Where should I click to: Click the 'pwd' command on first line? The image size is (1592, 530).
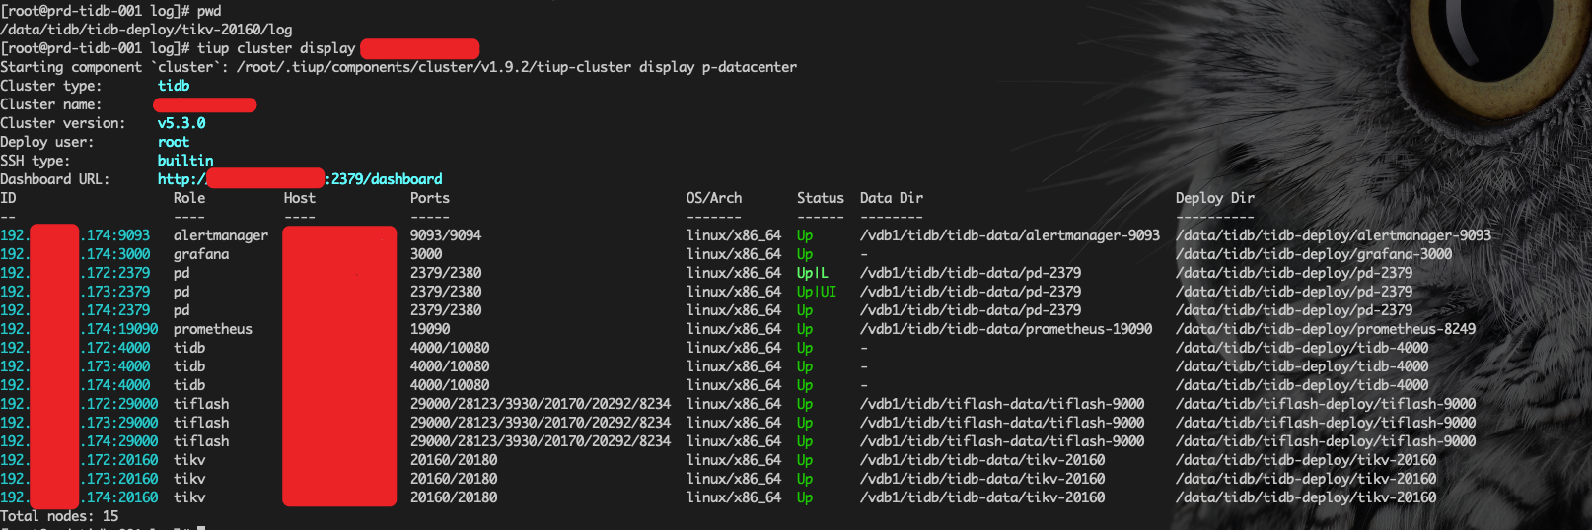(209, 11)
